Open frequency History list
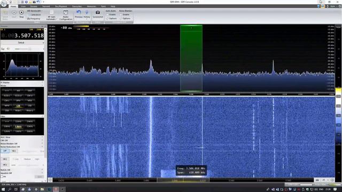 point(87,14)
